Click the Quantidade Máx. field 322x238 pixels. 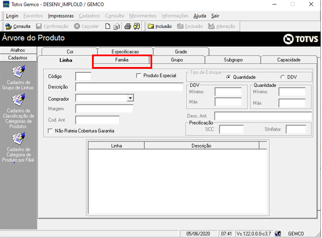coord(292,103)
